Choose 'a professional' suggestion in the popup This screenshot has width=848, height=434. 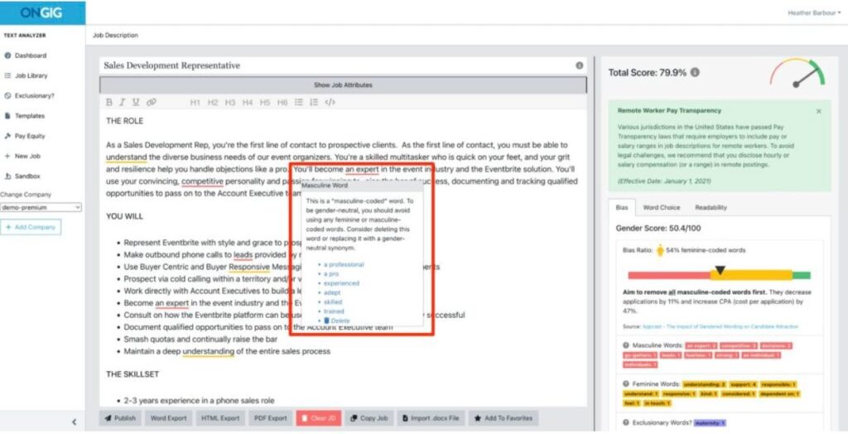coord(344,264)
